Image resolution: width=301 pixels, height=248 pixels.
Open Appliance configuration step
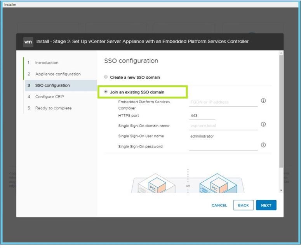(58, 74)
